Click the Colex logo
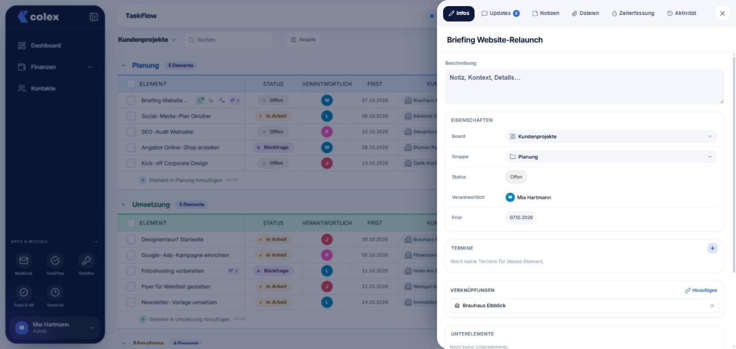 click(x=38, y=17)
